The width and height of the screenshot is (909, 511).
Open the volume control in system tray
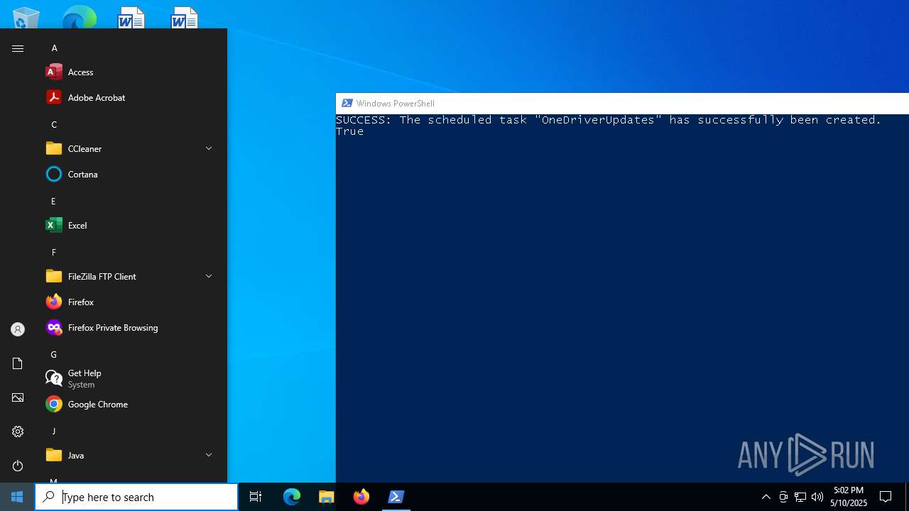817,497
